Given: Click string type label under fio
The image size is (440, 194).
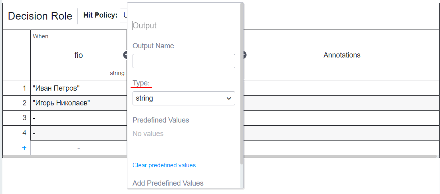Looking at the screenshot, I should point(117,73).
